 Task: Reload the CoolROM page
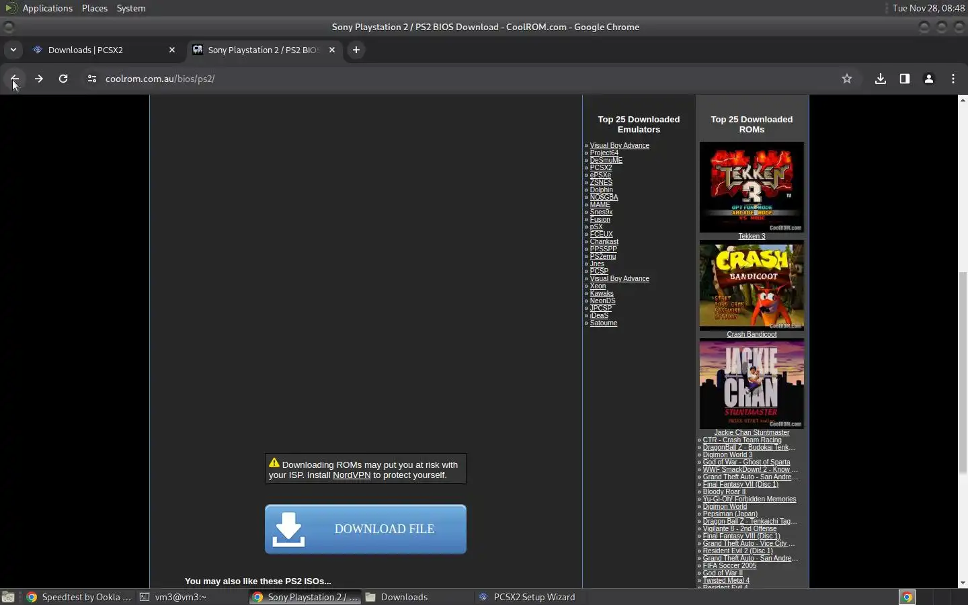point(63,79)
